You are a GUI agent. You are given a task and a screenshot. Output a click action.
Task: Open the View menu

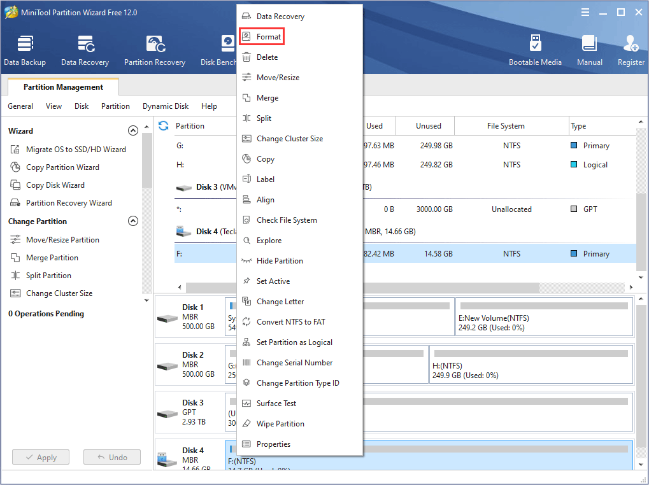[53, 106]
